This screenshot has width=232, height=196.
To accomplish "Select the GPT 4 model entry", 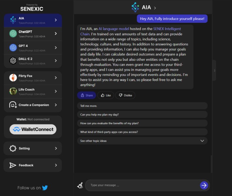I will click(x=33, y=48).
